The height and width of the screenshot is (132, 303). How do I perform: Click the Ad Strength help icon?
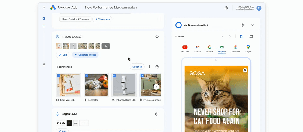pyautogui.click(x=242, y=25)
